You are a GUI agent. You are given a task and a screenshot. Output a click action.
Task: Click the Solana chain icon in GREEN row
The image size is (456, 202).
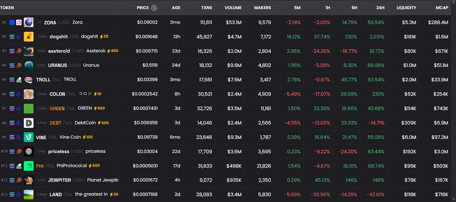click(x=12, y=108)
